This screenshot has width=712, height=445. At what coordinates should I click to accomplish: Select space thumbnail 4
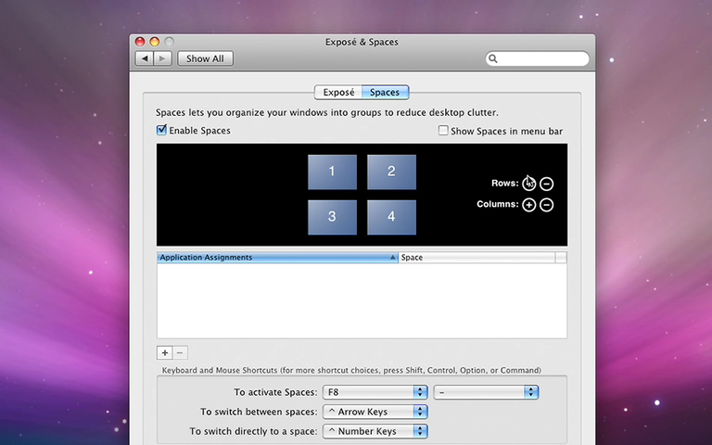(x=391, y=217)
